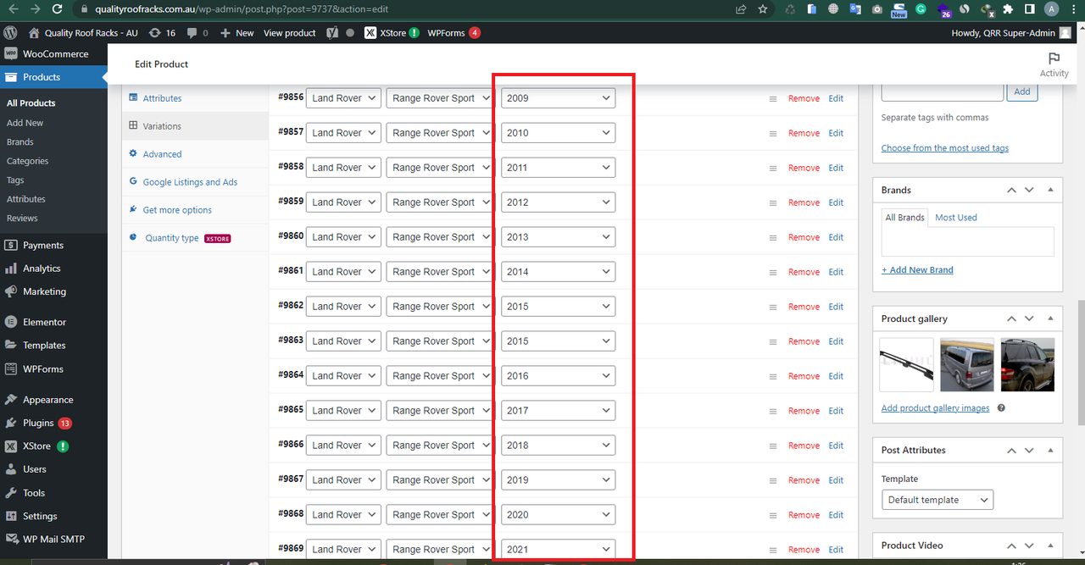Image resolution: width=1085 pixels, height=565 pixels.
Task: Click Choose from the most used tags
Action: (x=944, y=148)
